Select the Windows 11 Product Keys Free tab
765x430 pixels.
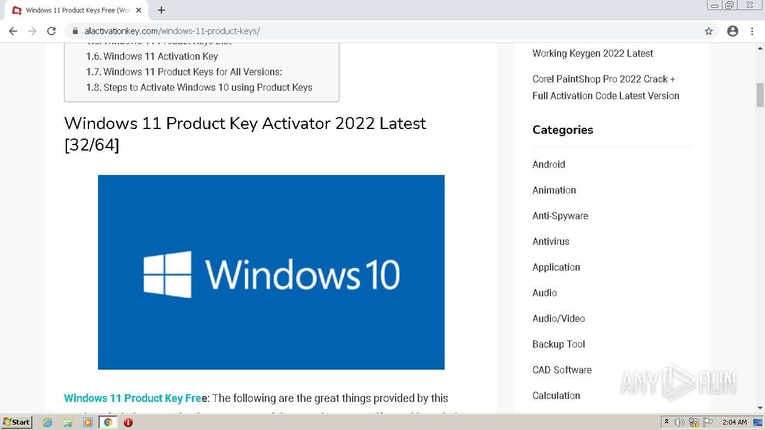coord(76,10)
